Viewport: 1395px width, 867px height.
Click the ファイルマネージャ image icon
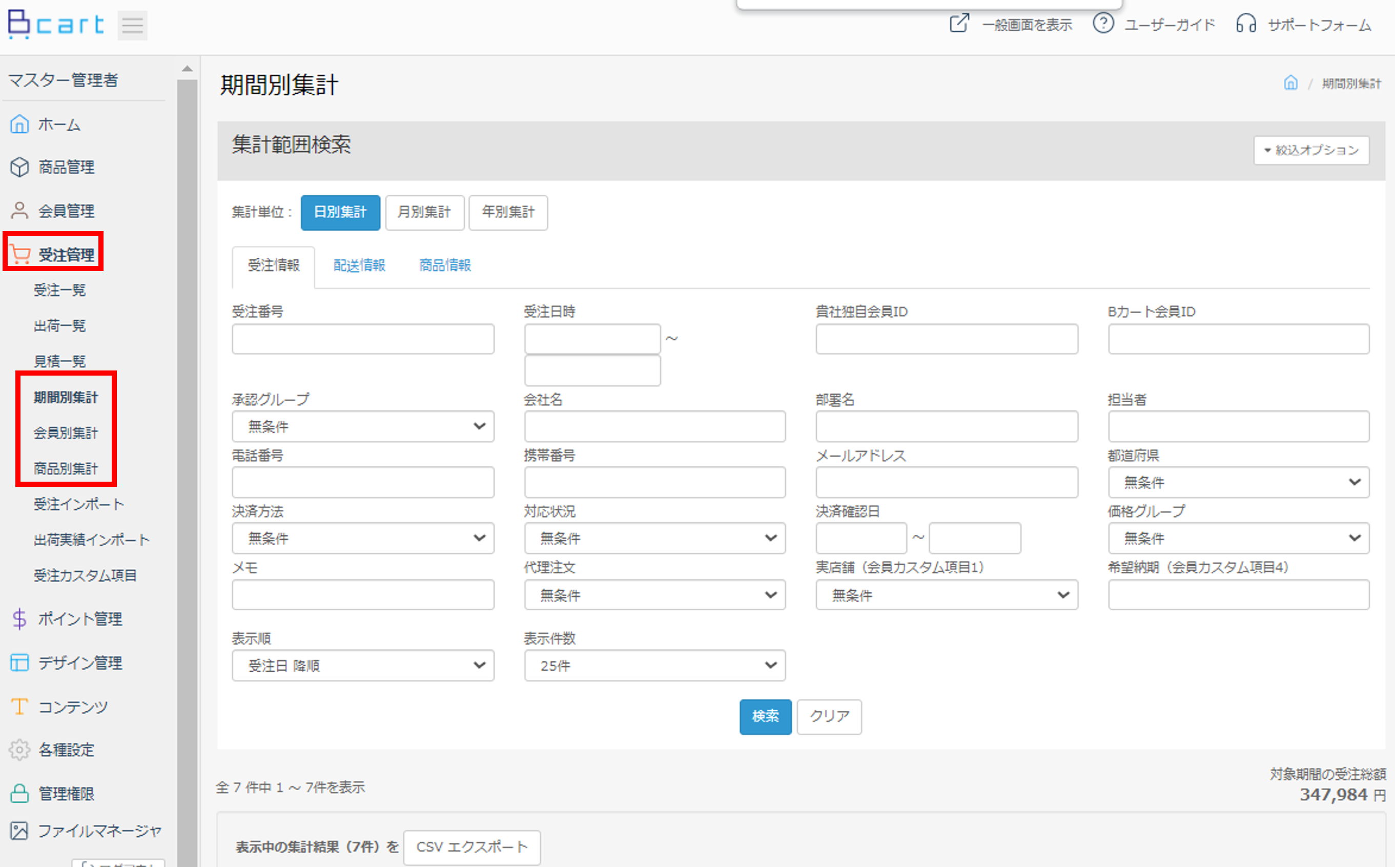19,830
